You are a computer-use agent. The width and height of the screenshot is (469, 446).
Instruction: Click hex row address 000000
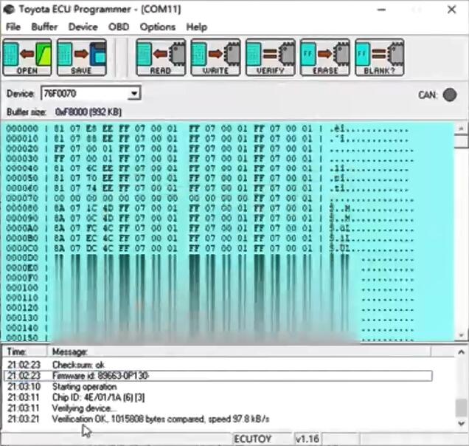point(22,128)
